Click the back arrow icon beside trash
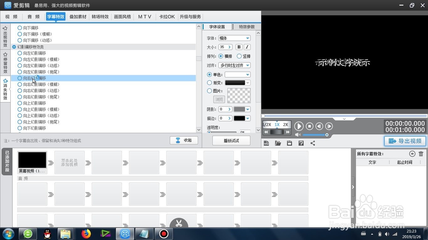The height and width of the screenshot is (240, 428). coord(412,154)
